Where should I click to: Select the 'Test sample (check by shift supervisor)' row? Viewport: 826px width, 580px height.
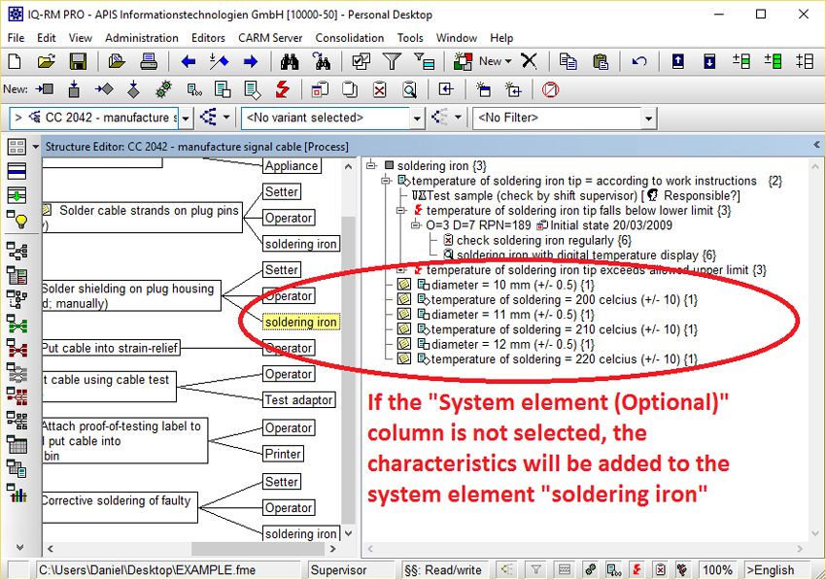point(576,196)
